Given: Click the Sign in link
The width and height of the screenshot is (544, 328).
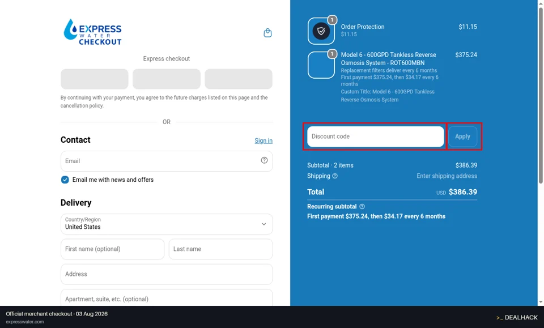Looking at the screenshot, I should coord(263,140).
